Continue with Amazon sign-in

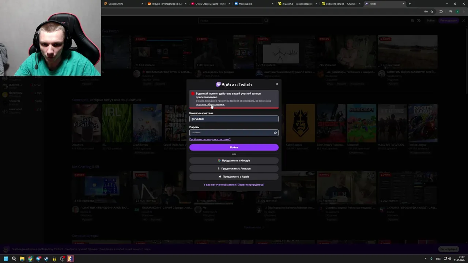234,168
